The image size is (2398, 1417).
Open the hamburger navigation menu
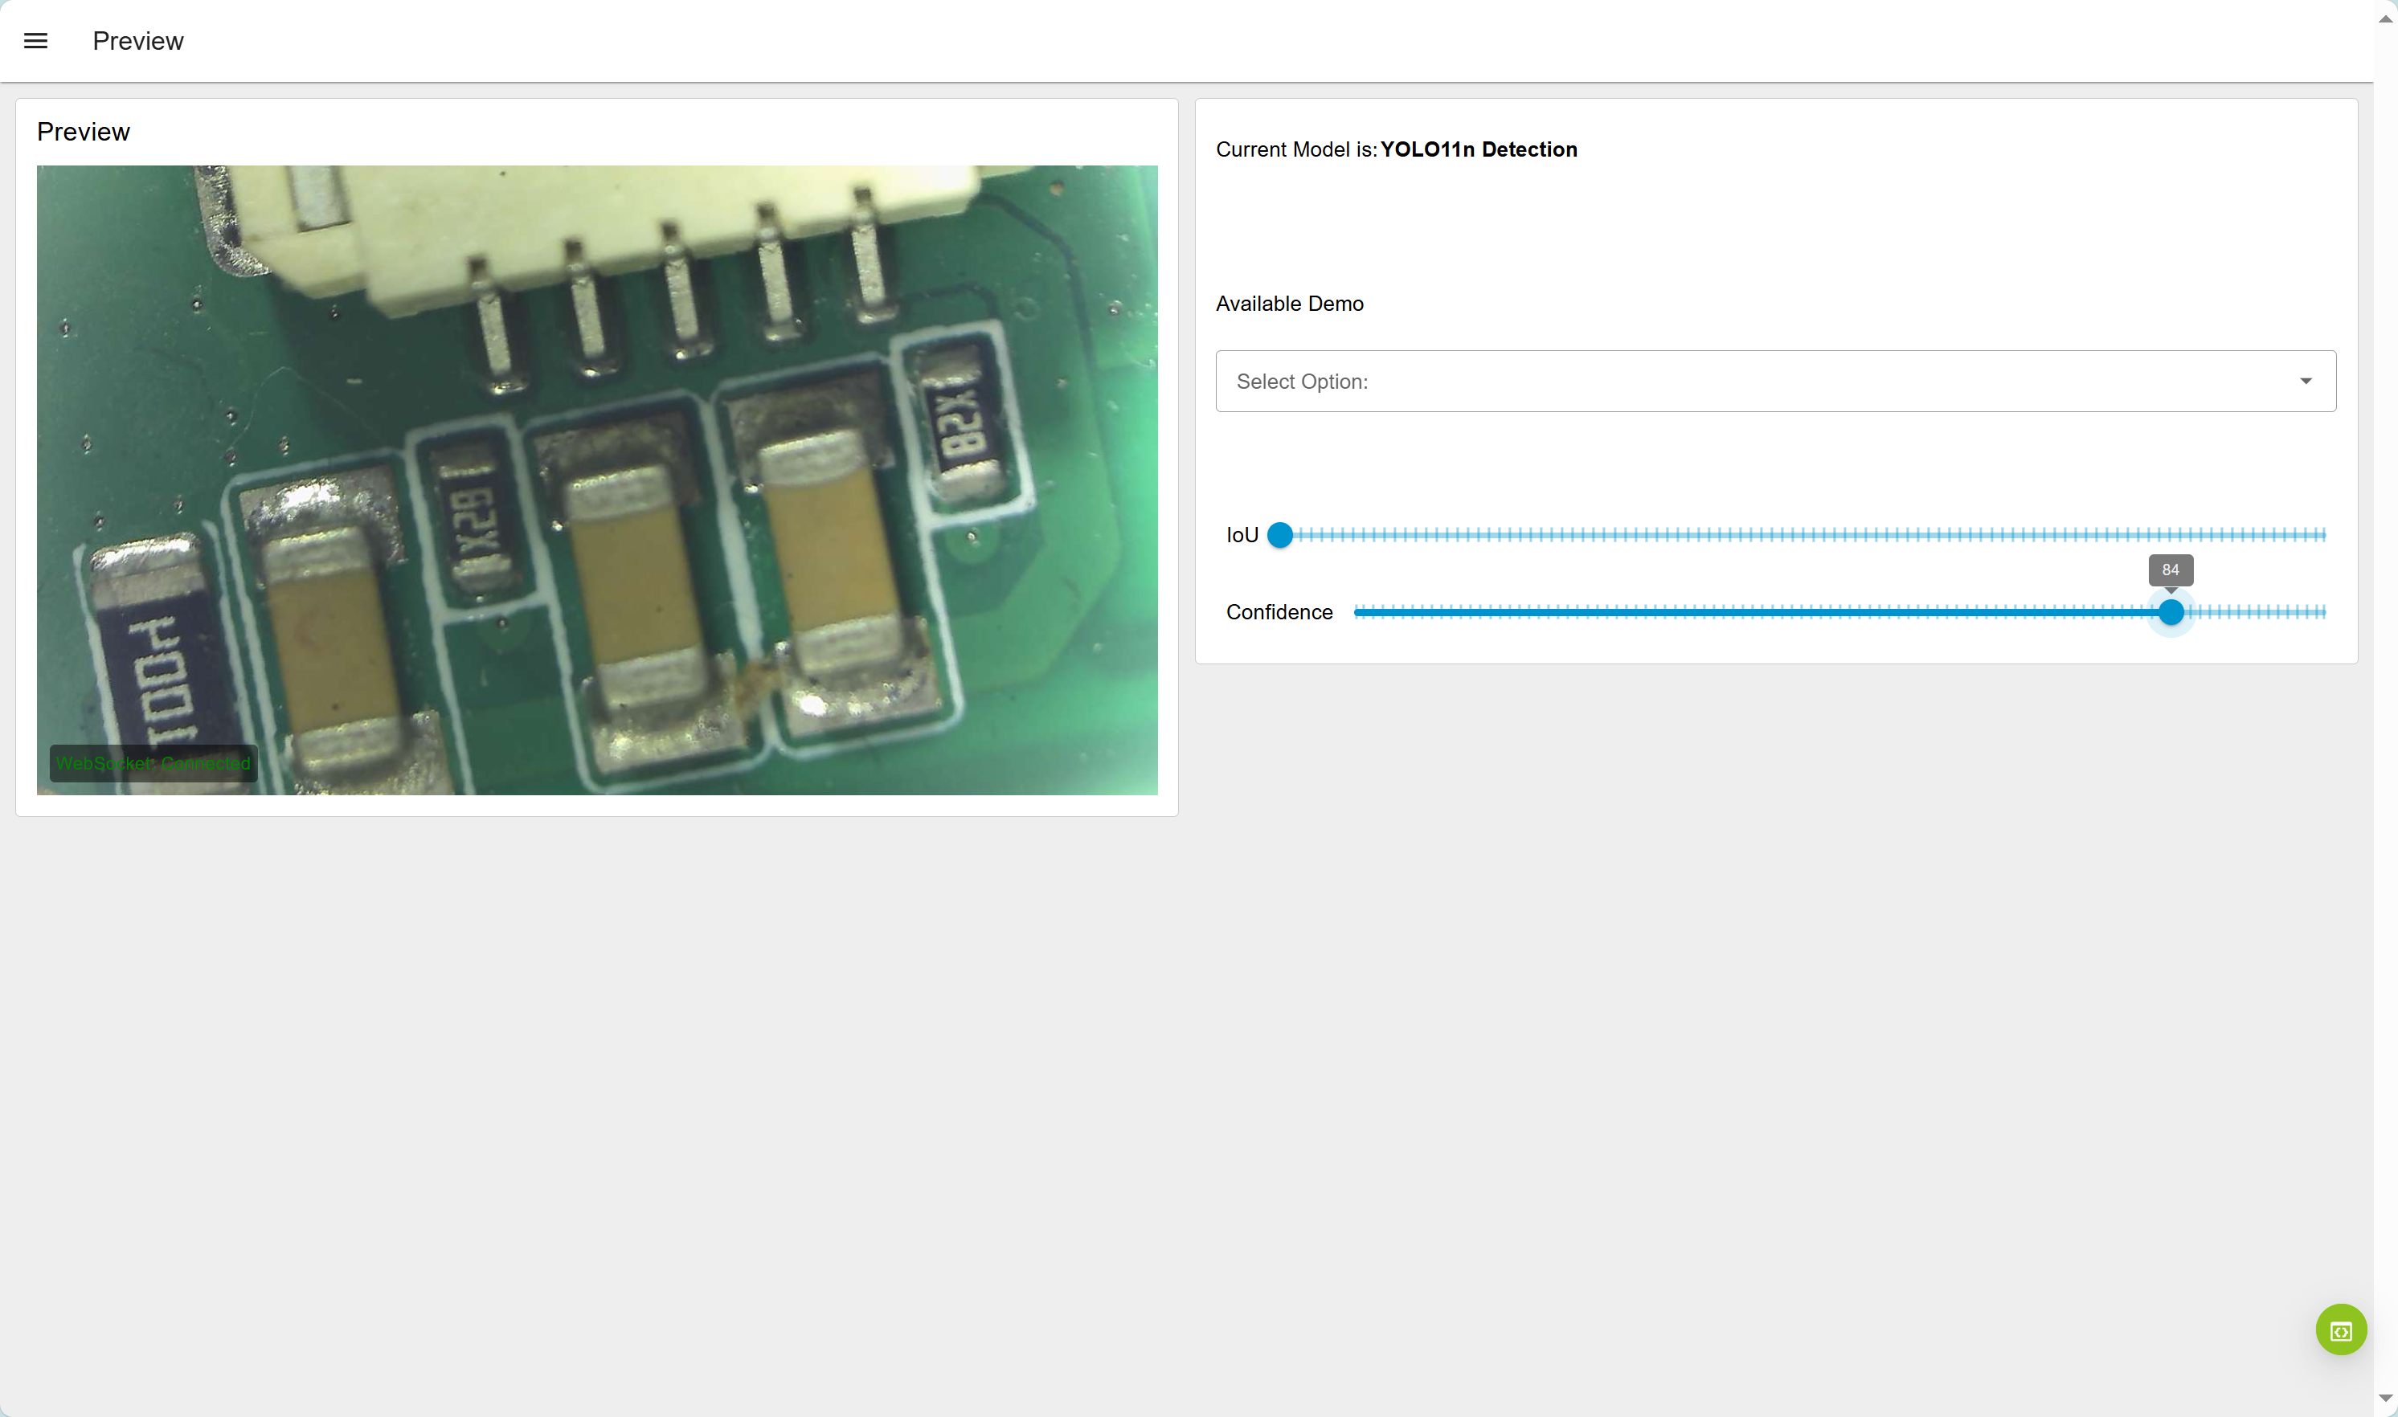(35, 41)
